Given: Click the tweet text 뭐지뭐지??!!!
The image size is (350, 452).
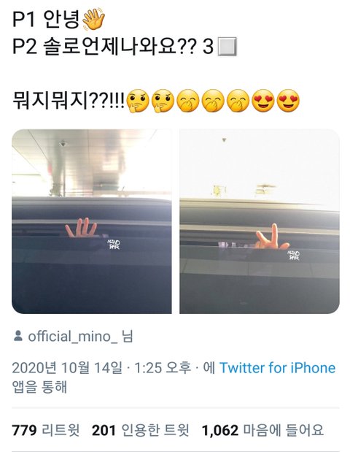Looking at the screenshot, I should (69, 101).
